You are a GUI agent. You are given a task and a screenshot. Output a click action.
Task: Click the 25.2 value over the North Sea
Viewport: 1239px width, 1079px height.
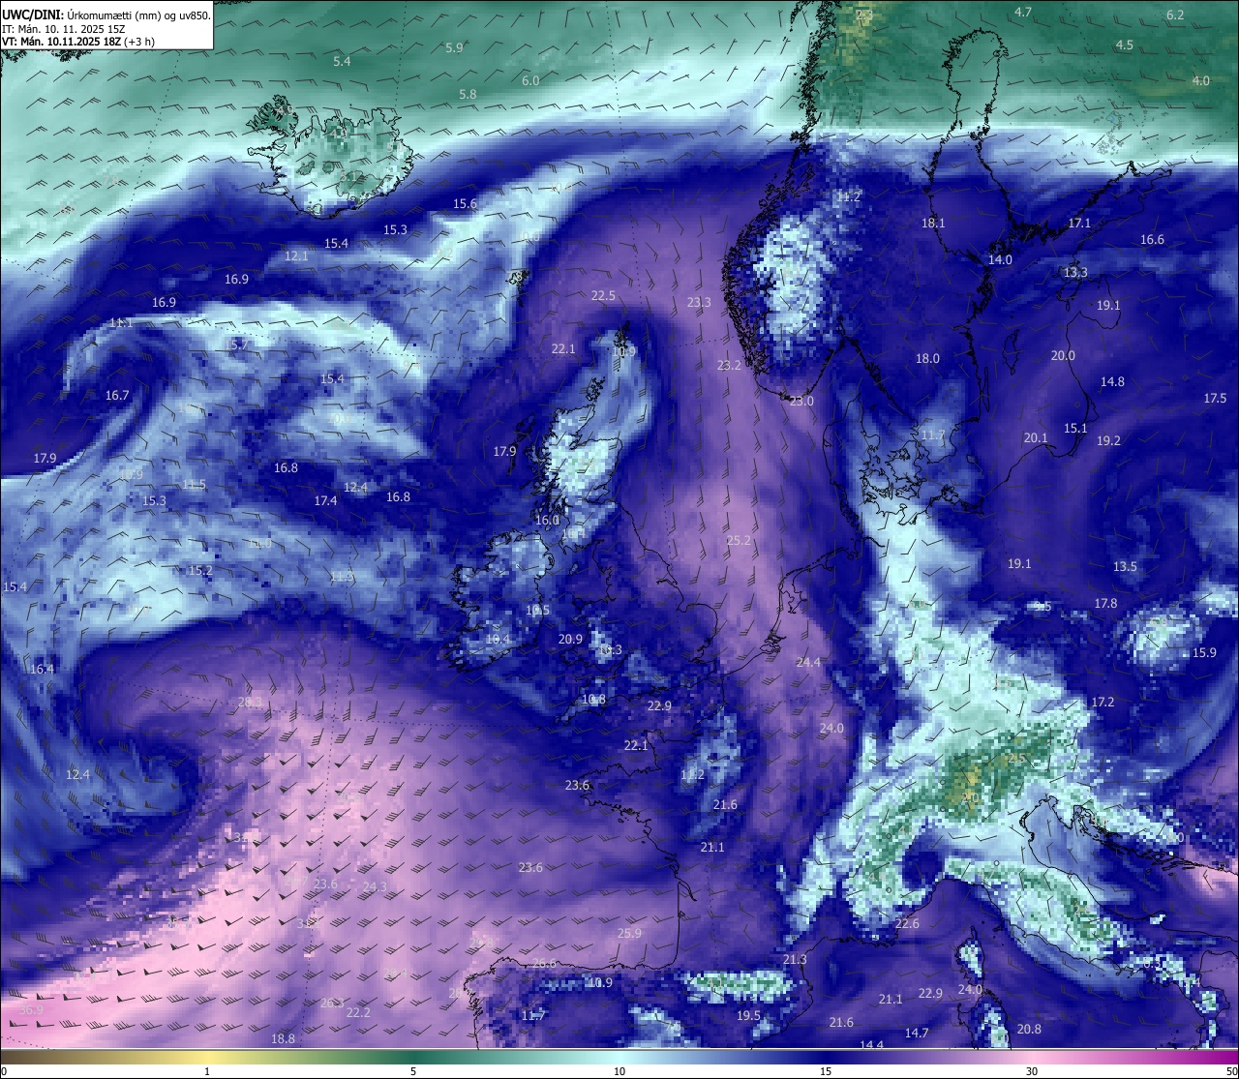[x=739, y=540]
